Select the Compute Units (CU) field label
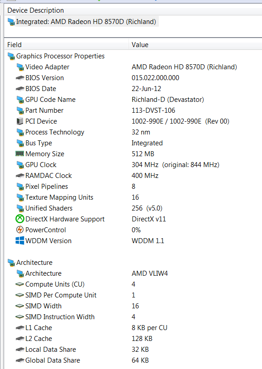 (x=55, y=284)
